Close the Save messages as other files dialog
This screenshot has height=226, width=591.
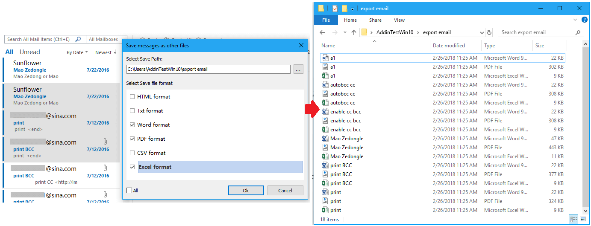pyautogui.click(x=301, y=45)
